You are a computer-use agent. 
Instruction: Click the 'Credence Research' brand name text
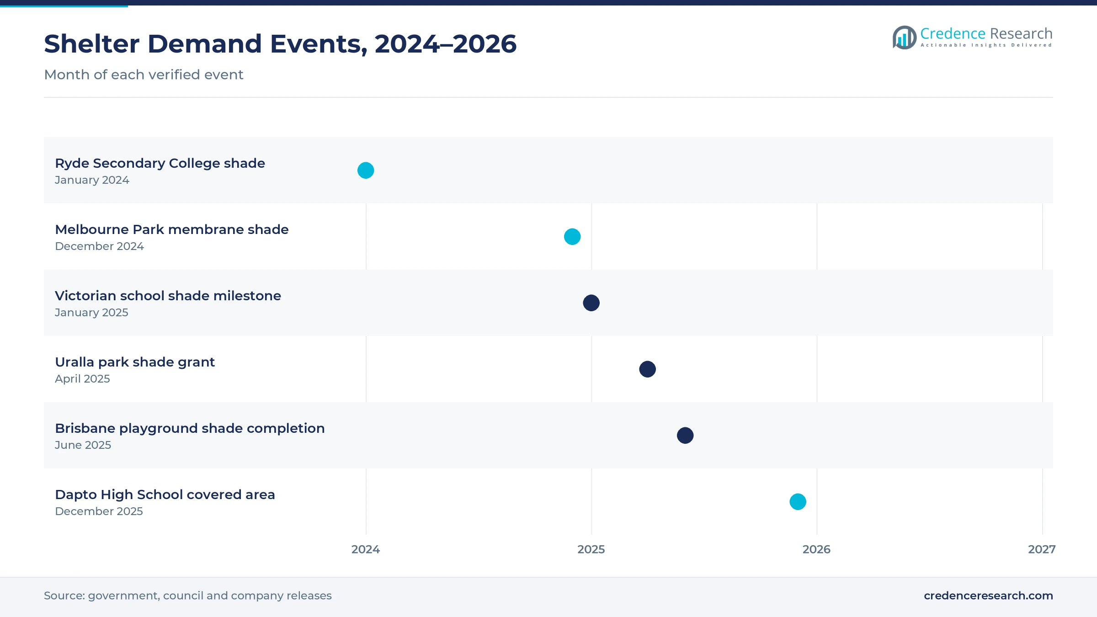coord(986,33)
